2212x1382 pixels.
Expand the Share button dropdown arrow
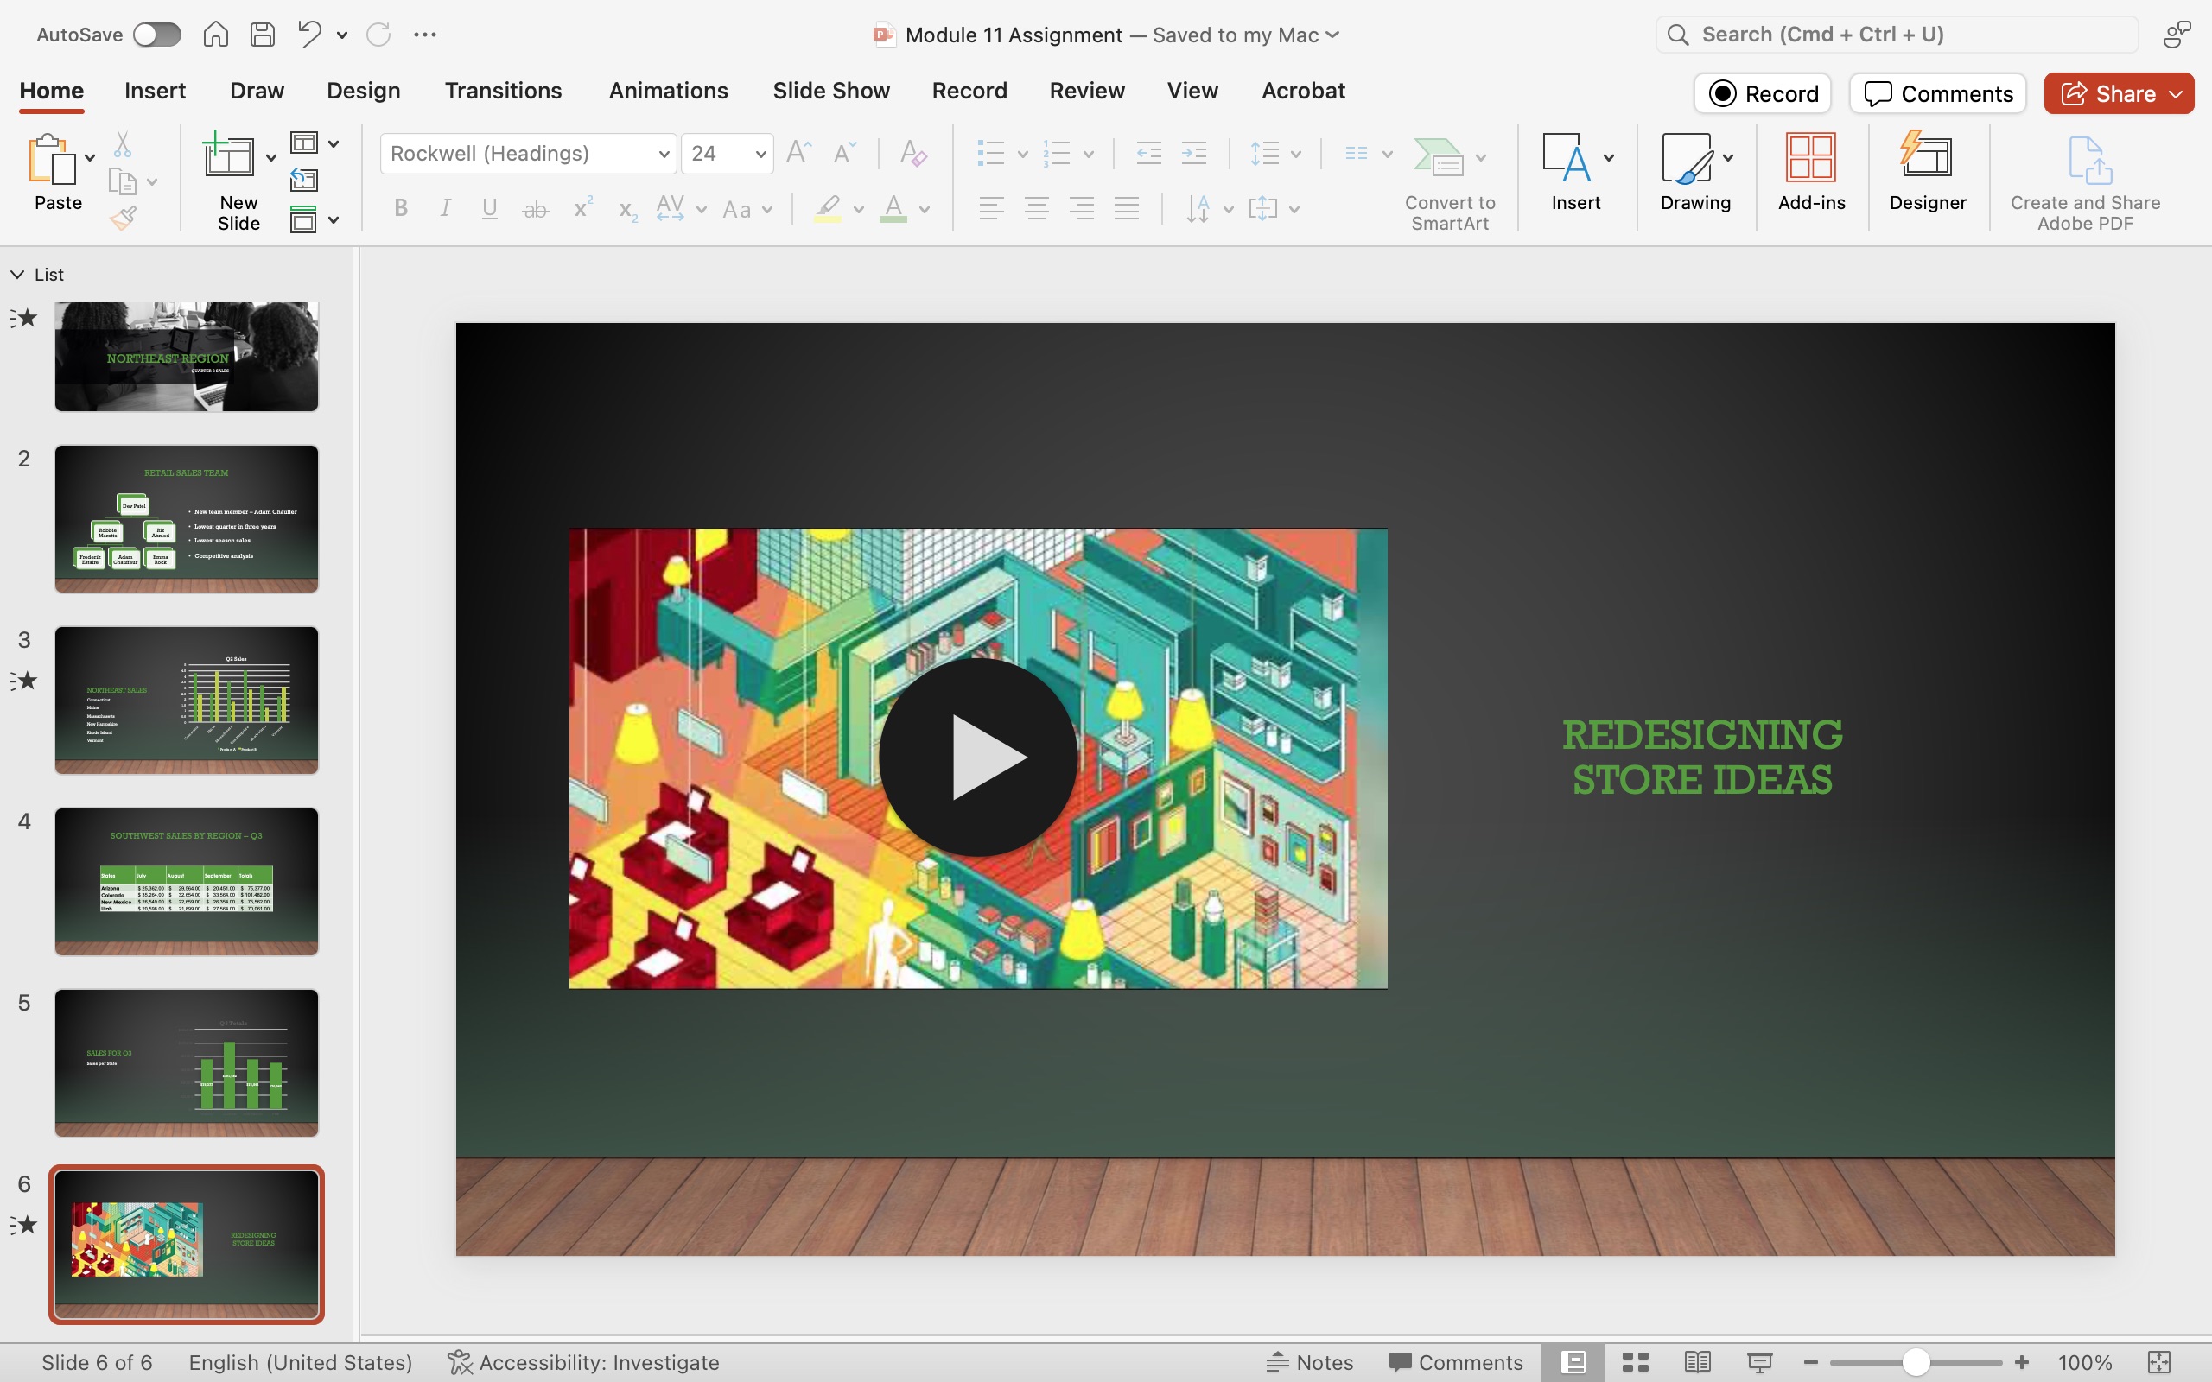coord(2177,94)
